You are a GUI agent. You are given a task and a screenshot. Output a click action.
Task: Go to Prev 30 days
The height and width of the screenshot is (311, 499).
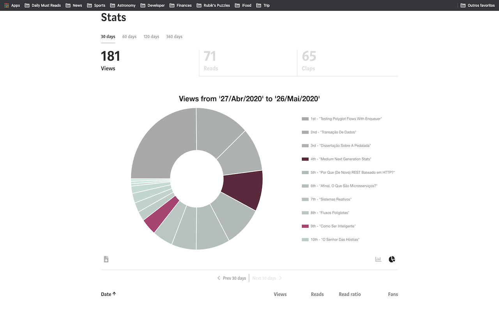pyautogui.click(x=232, y=278)
